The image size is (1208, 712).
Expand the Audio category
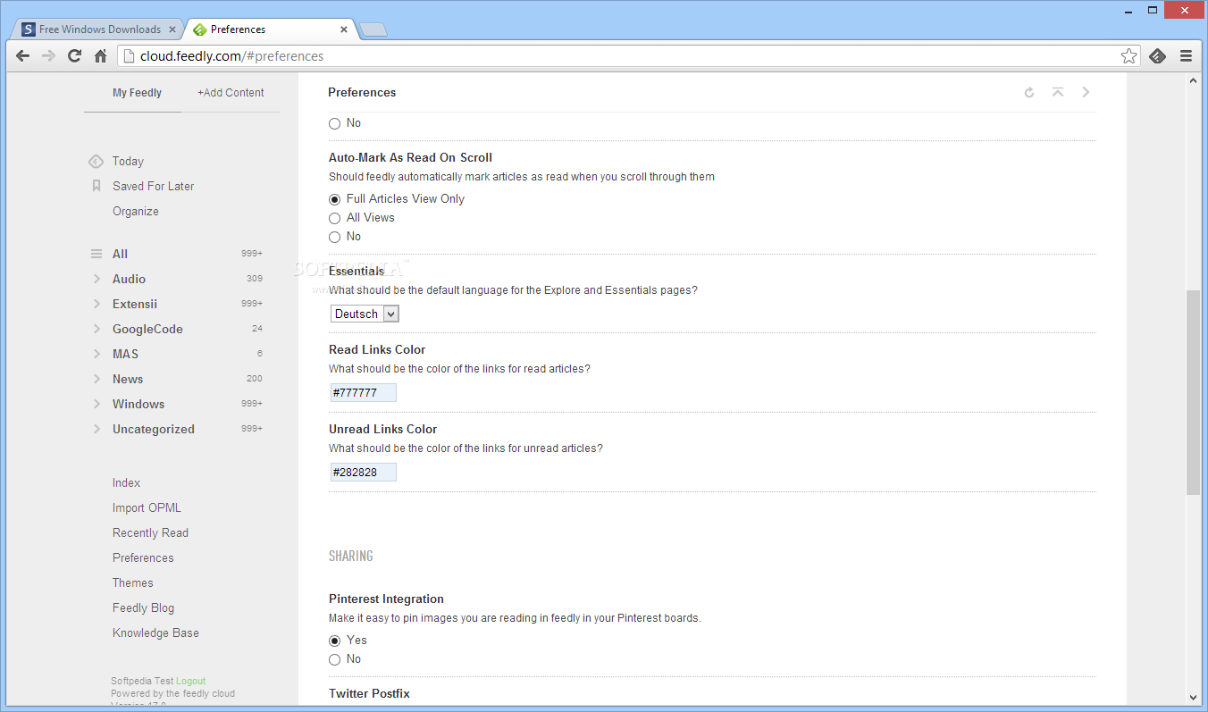point(96,279)
